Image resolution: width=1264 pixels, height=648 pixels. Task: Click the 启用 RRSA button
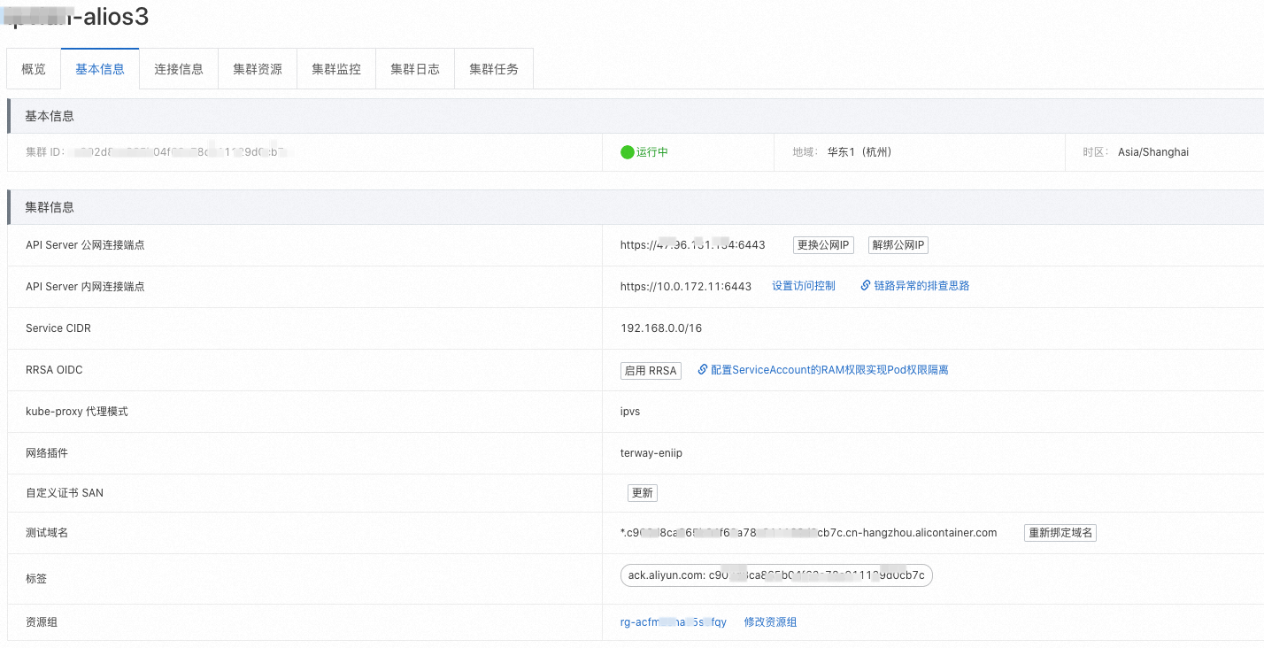[651, 371]
